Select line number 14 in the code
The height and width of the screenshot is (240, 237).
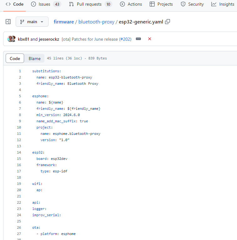click(19, 152)
